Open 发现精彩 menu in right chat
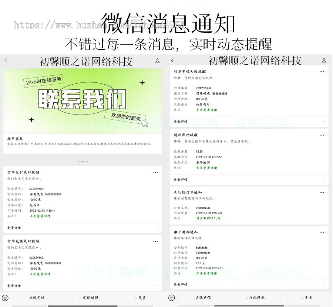 point(255,298)
